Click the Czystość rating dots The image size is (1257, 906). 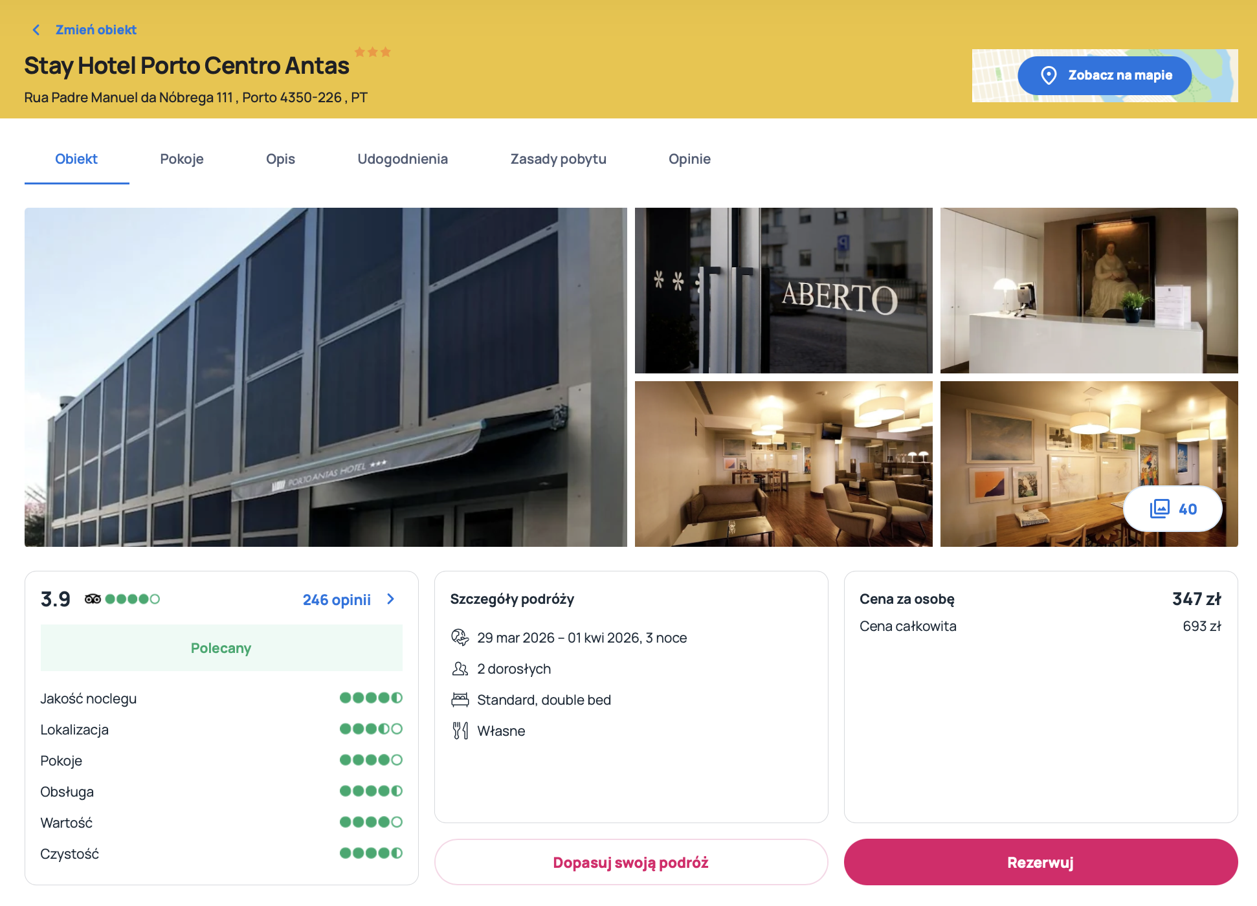pyautogui.click(x=371, y=853)
